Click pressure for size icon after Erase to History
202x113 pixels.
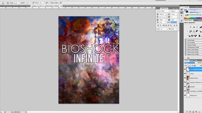pyautogui.click(x=61, y=3)
